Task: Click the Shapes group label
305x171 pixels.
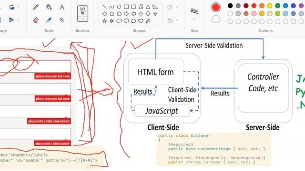Action: [x=139, y=30]
